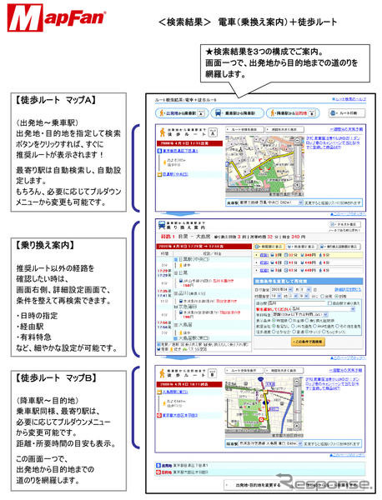Click the Map A enlarge map button

(x=285, y=130)
